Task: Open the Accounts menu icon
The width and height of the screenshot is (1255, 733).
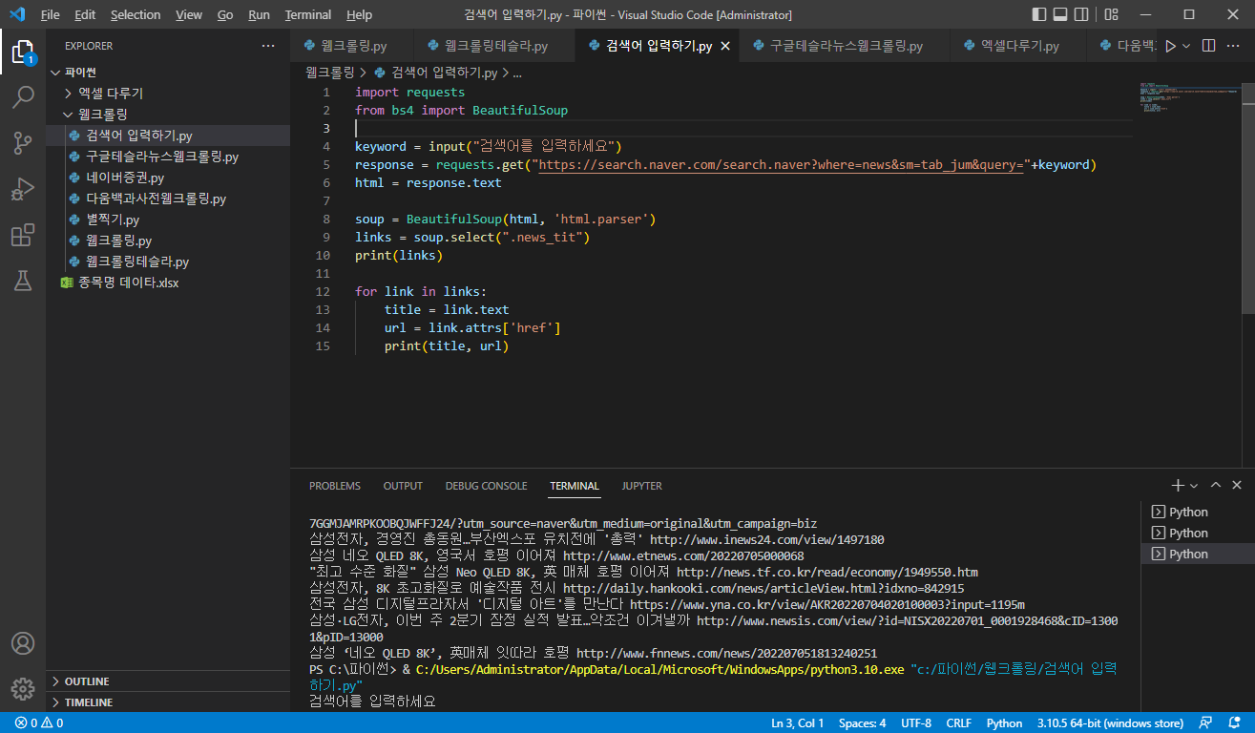Action: coord(23,643)
